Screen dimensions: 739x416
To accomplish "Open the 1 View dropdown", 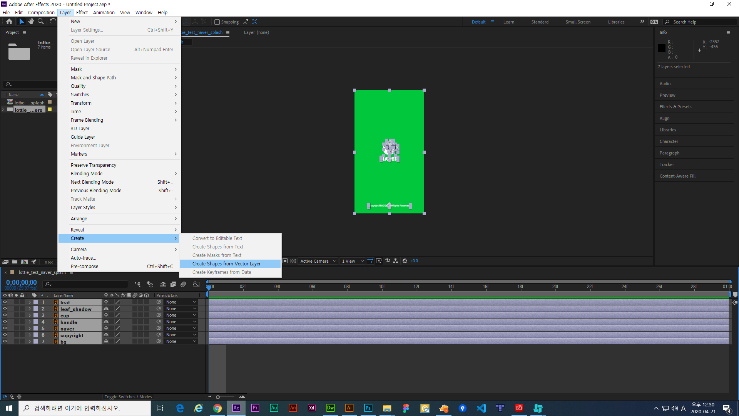I will pos(353,261).
